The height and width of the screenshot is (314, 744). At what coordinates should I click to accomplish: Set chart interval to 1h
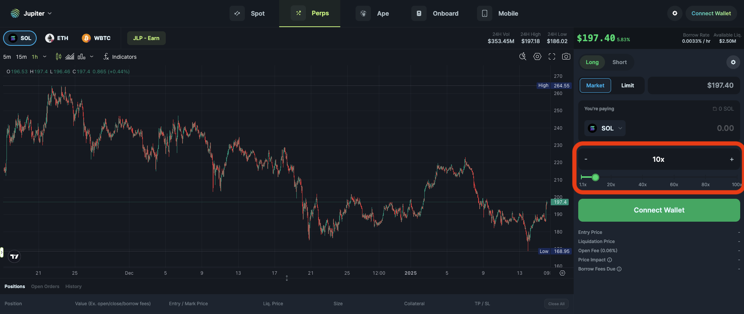(x=35, y=57)
